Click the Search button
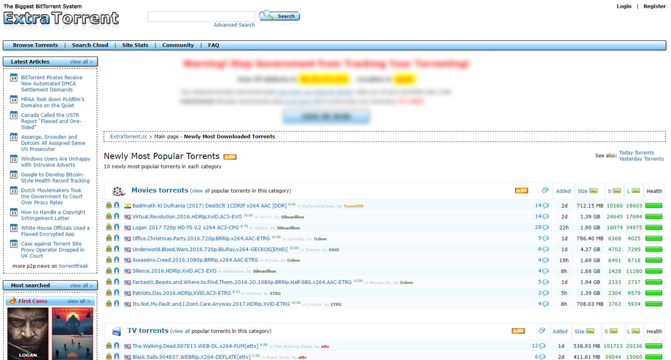This screenshot has width=671, height=360. pos(279,16)
